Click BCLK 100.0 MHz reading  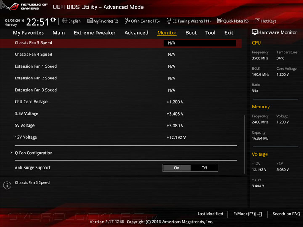pos(260,74)
